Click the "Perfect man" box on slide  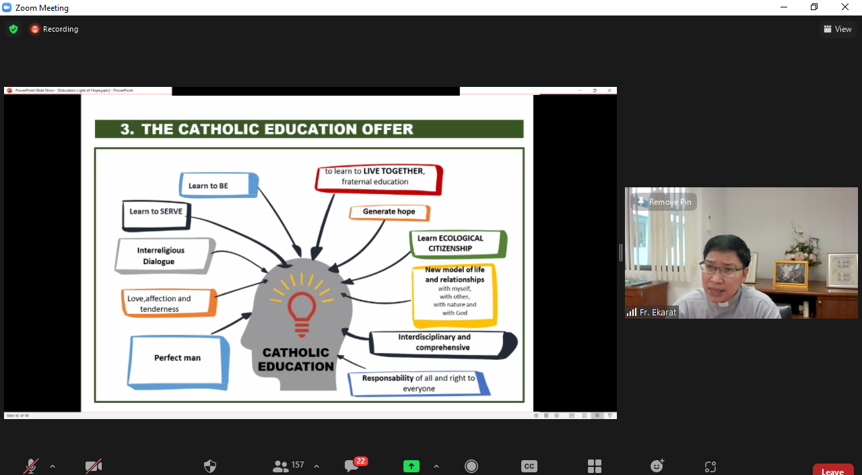[x=178, y=362]
